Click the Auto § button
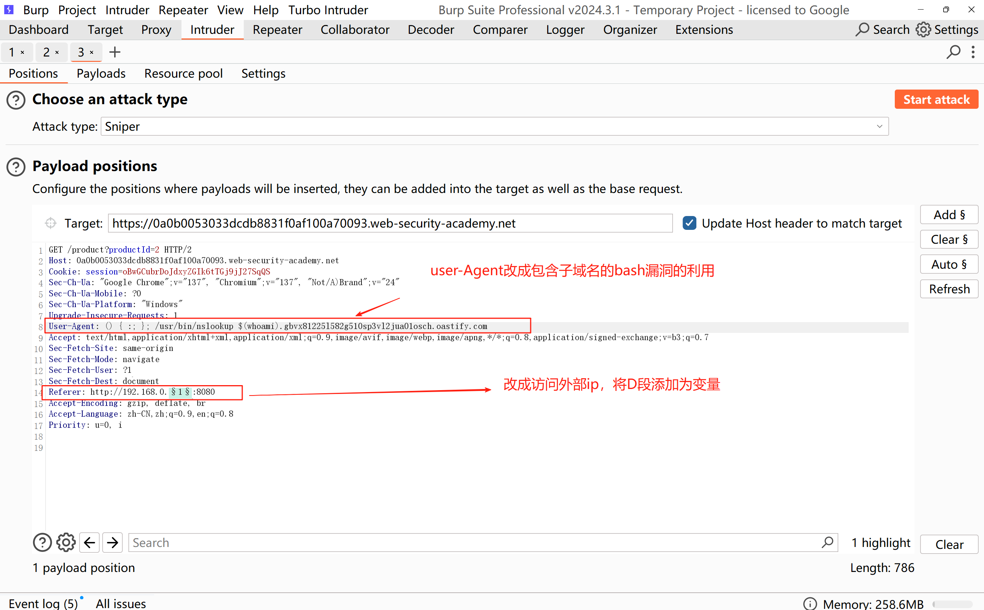984x610 pixels. coord(949,264)
